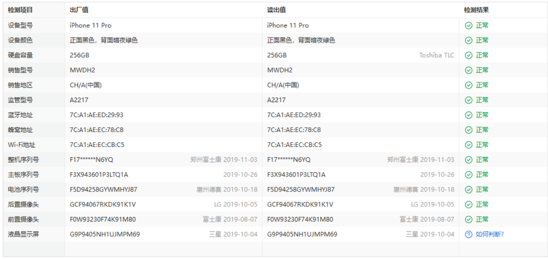The width and height of the screenshot is (548, 259).
Task: Click the green check icon in 整机序列号 row
Action: tap(468, 159)
